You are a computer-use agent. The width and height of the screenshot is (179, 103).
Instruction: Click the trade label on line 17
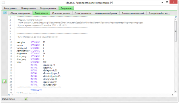tap(19, 62)
